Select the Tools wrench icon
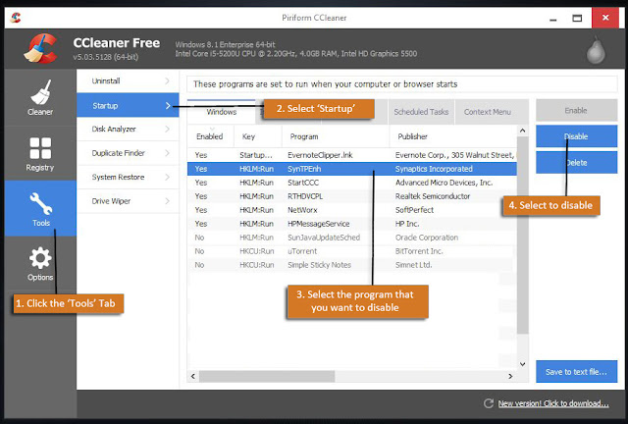 [x=41, y=203]
